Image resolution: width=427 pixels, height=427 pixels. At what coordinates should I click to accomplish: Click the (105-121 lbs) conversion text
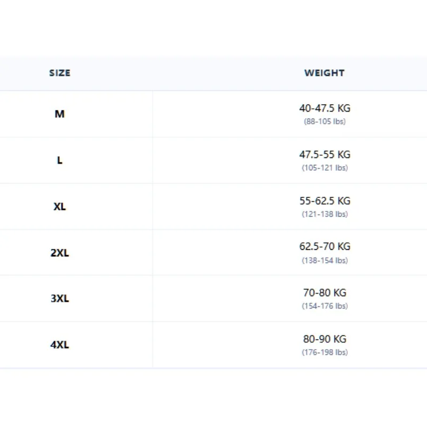pos(325,168)
